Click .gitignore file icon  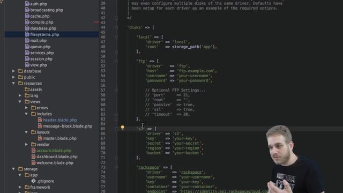(x=33, y=181)
